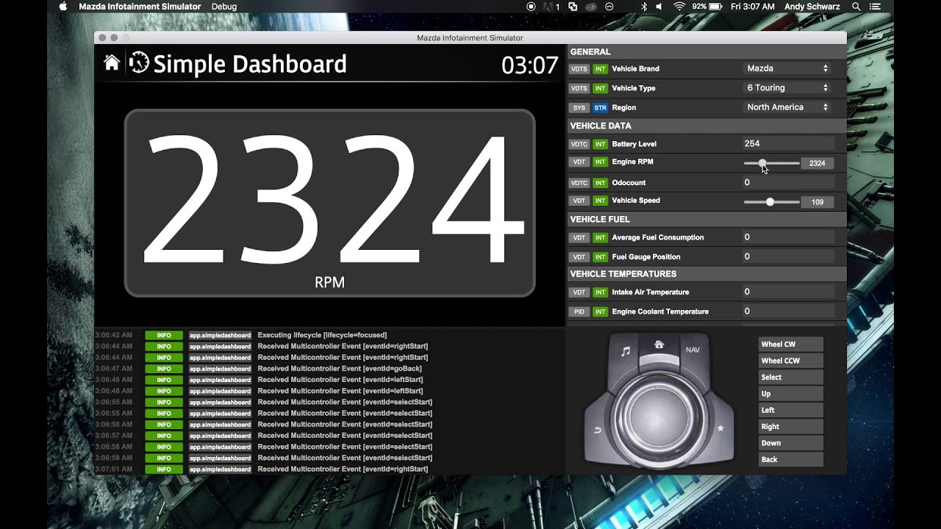
Task: Click the 3:07:01 AM rightStart log entry
Action: [x=329, y=469]
